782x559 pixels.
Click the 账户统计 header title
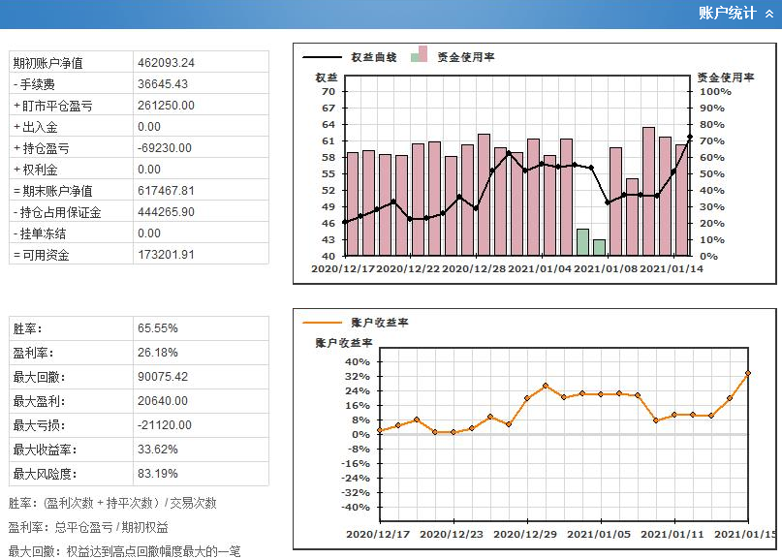pyautogui.click(x=728, y=14)
